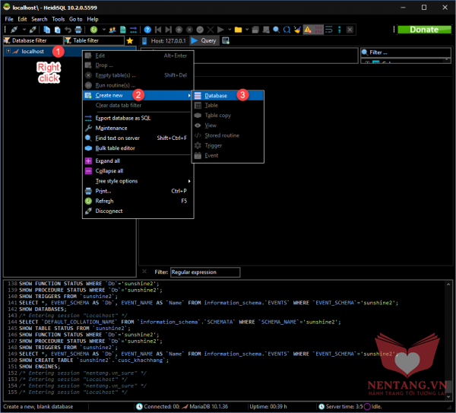The image size is (456, 413).
Task: Click the favorites star icon beside Table filter
Action: 130,40
